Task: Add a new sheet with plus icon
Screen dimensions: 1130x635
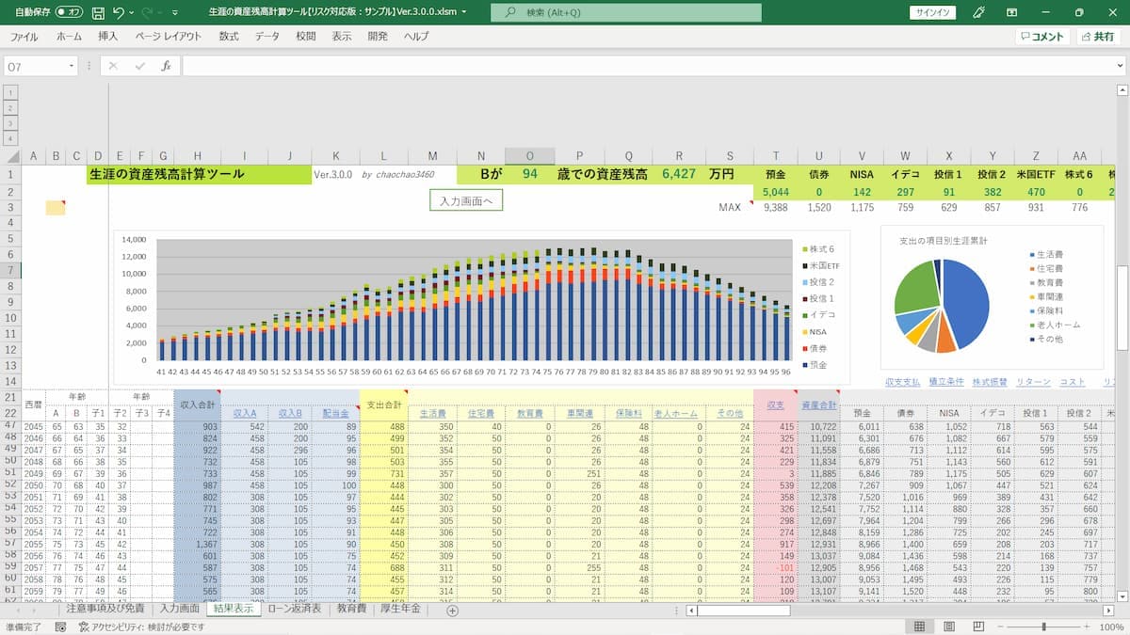Action: 452,610
